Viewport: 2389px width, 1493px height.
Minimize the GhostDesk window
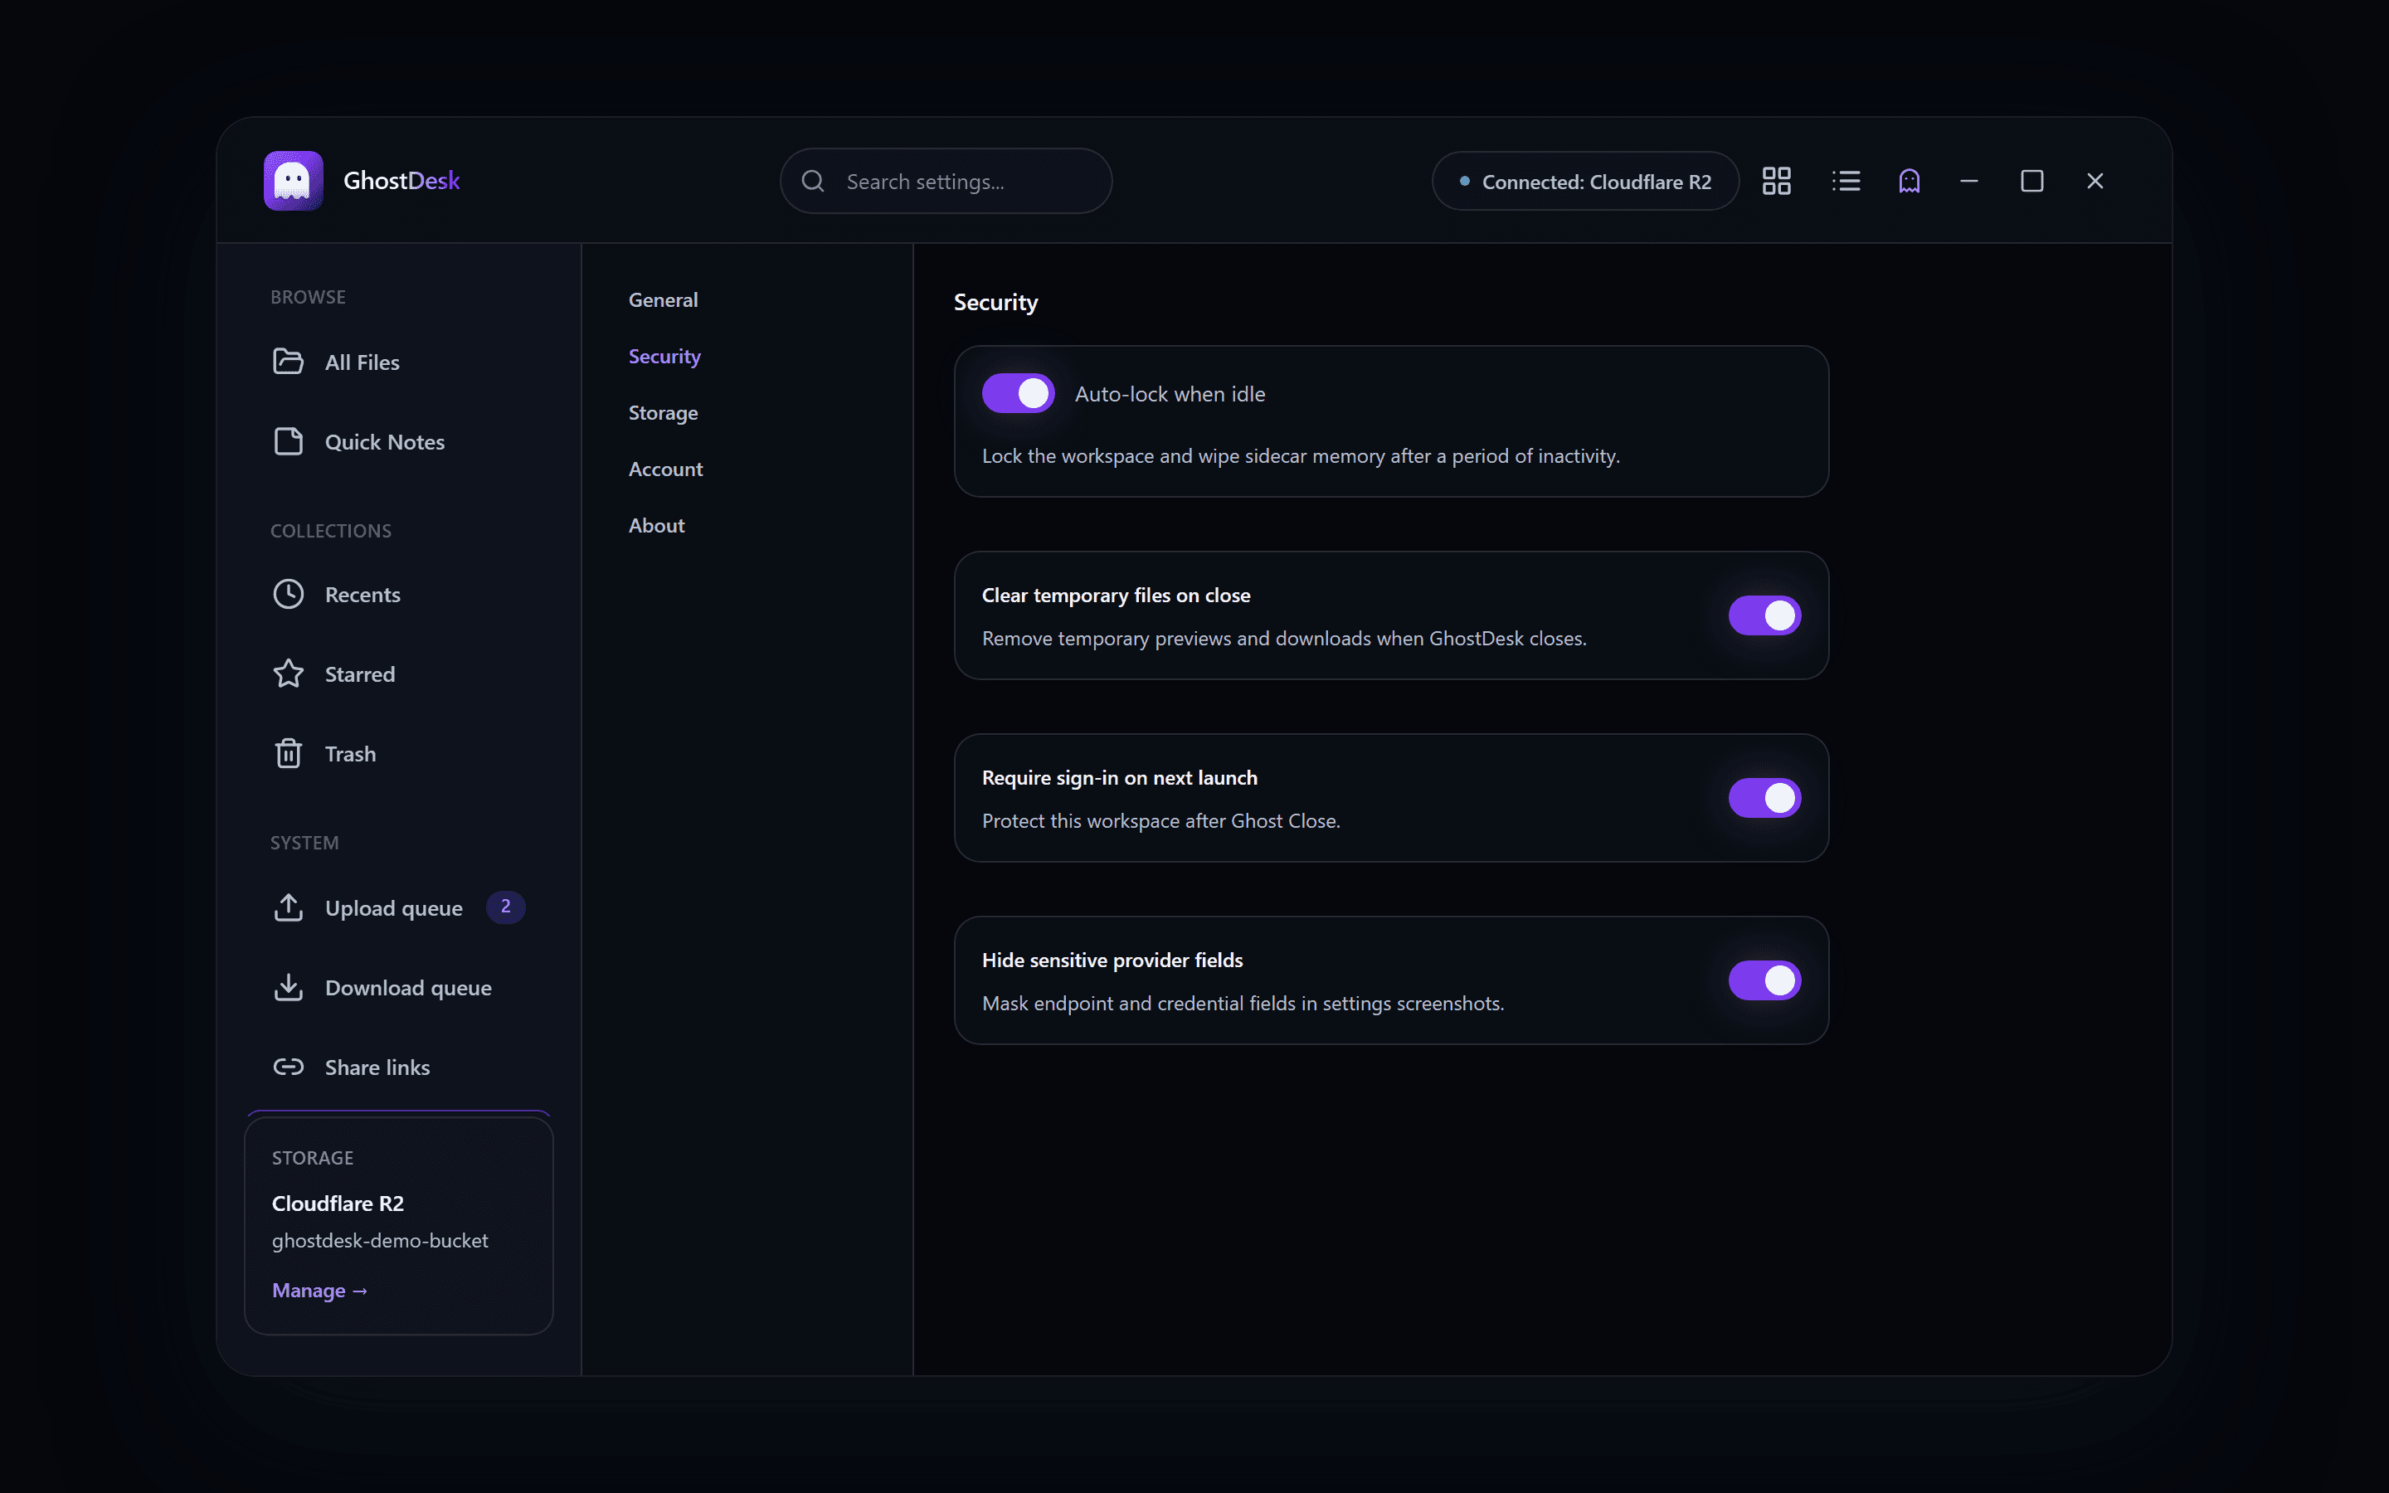tap(1968, 181)
